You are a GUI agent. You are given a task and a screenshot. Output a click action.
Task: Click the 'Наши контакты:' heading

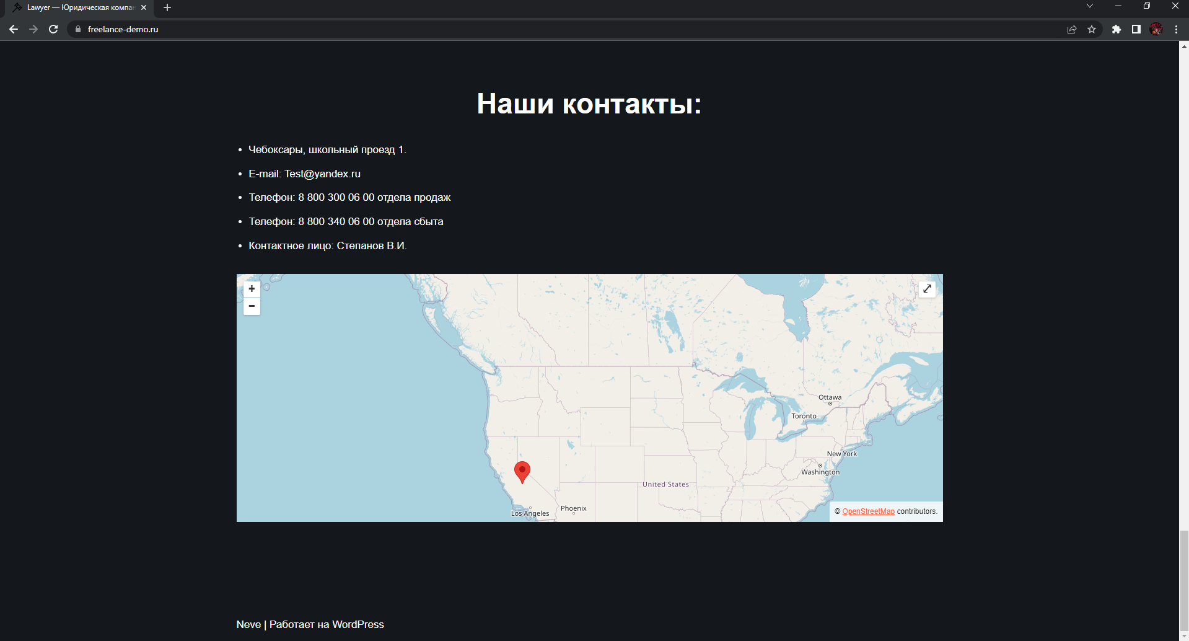[x=589, y=104]
